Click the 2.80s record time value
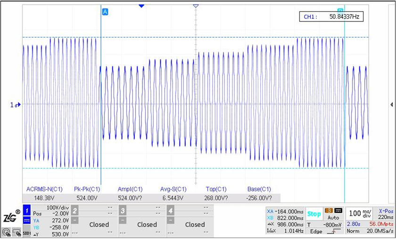The height and width of the screenshot is (239, 397). [354, 224]
